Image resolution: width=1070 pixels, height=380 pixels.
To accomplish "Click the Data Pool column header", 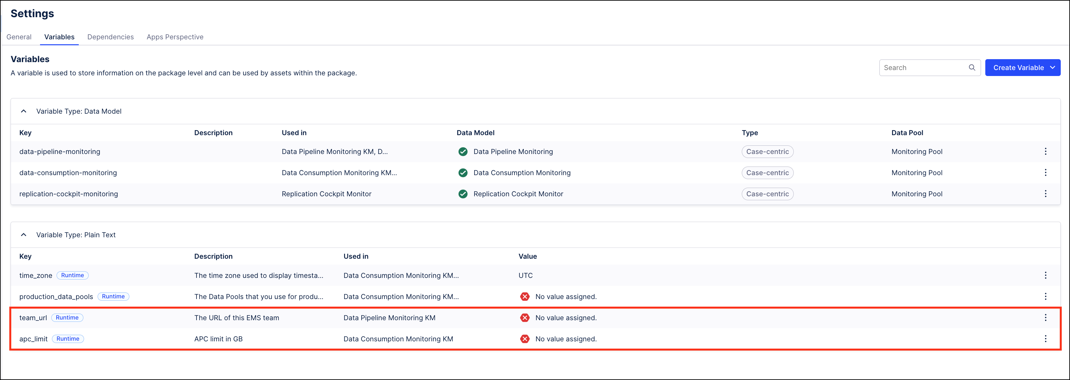I will pyautogui.click(x=907, y=133).
